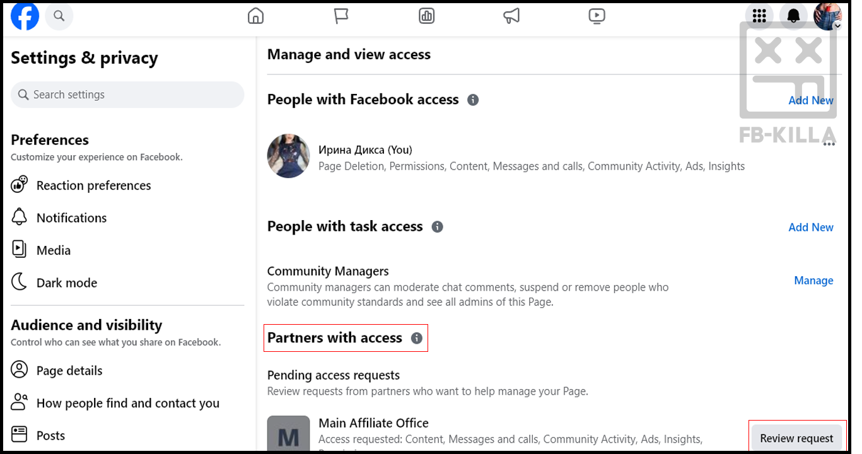Click in the Search settings field
This screenshot has width=862, height=454.
[127, 95]
